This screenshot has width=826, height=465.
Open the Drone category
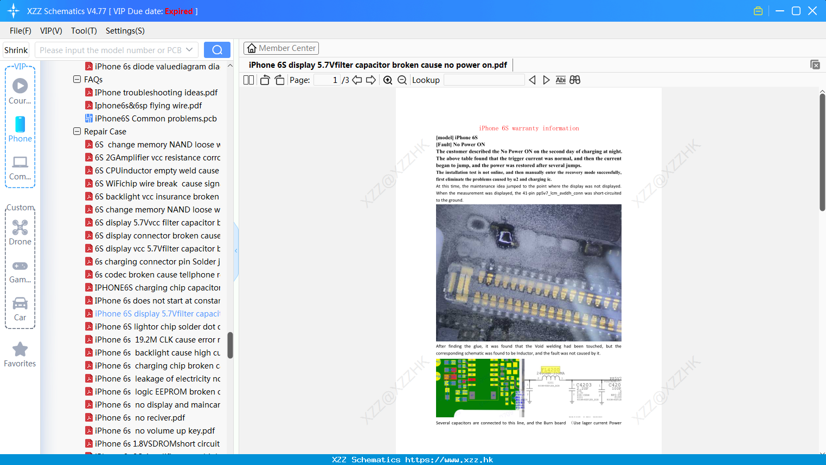click(x=20, y=232)
